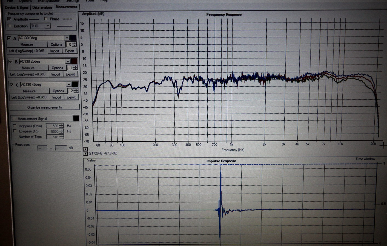Open Options for measurement B

(x=58, y=68)
